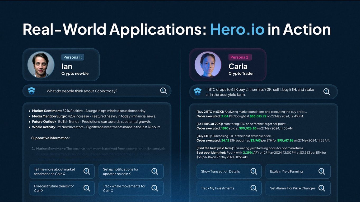This screenshot has height=202, width=360.
Task: Select the Persona 1 label
Action: click(x=73, y=57)
